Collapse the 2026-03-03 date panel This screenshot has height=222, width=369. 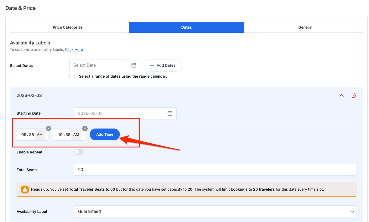(341, 95)
